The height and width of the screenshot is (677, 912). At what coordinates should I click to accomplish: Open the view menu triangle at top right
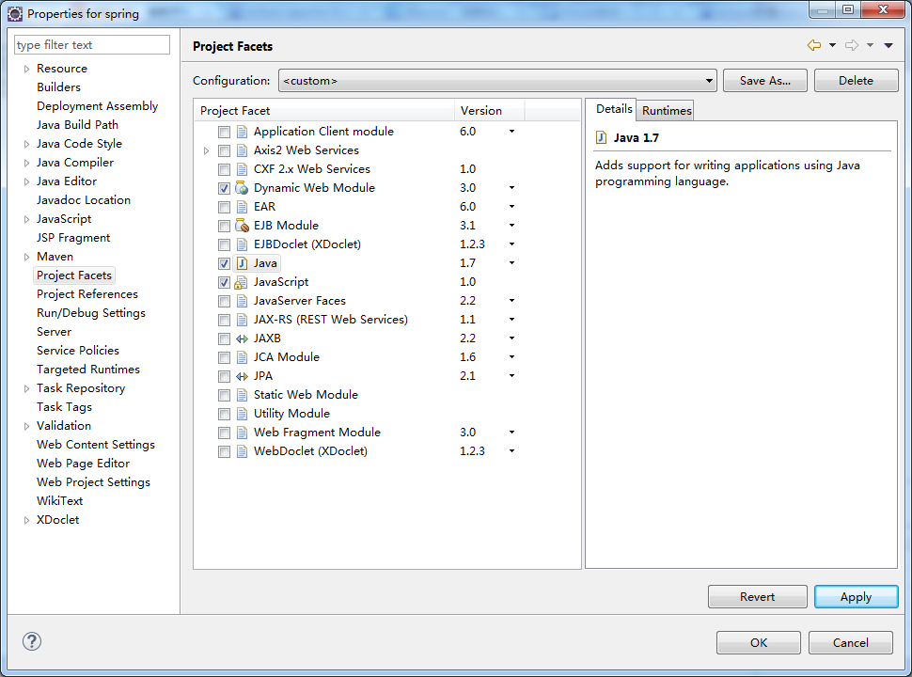pyautogui.click(x=888, y=45)
